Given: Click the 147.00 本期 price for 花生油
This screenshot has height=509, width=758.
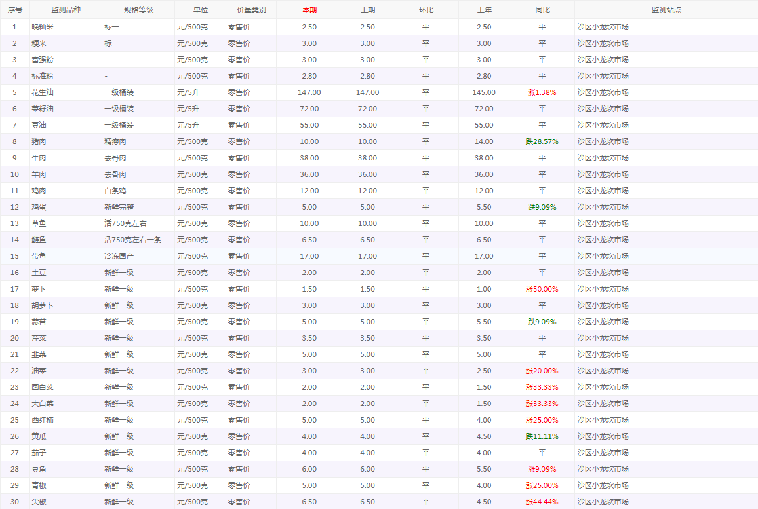Looking at the screenshot, I should tap(309, 92).
